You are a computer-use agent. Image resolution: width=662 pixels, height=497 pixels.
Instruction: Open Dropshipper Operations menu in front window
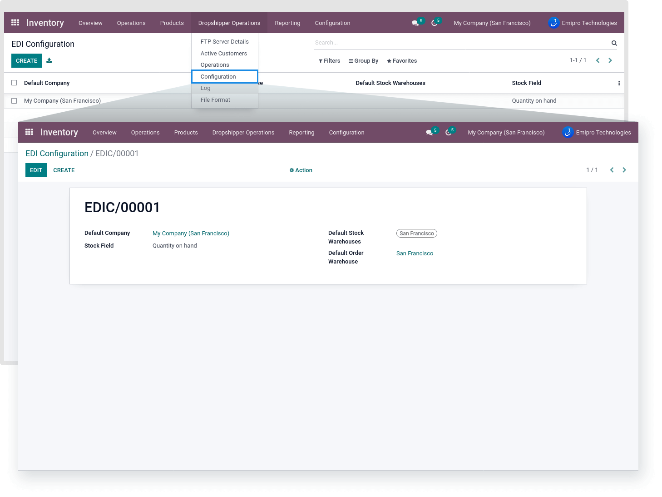243,132
